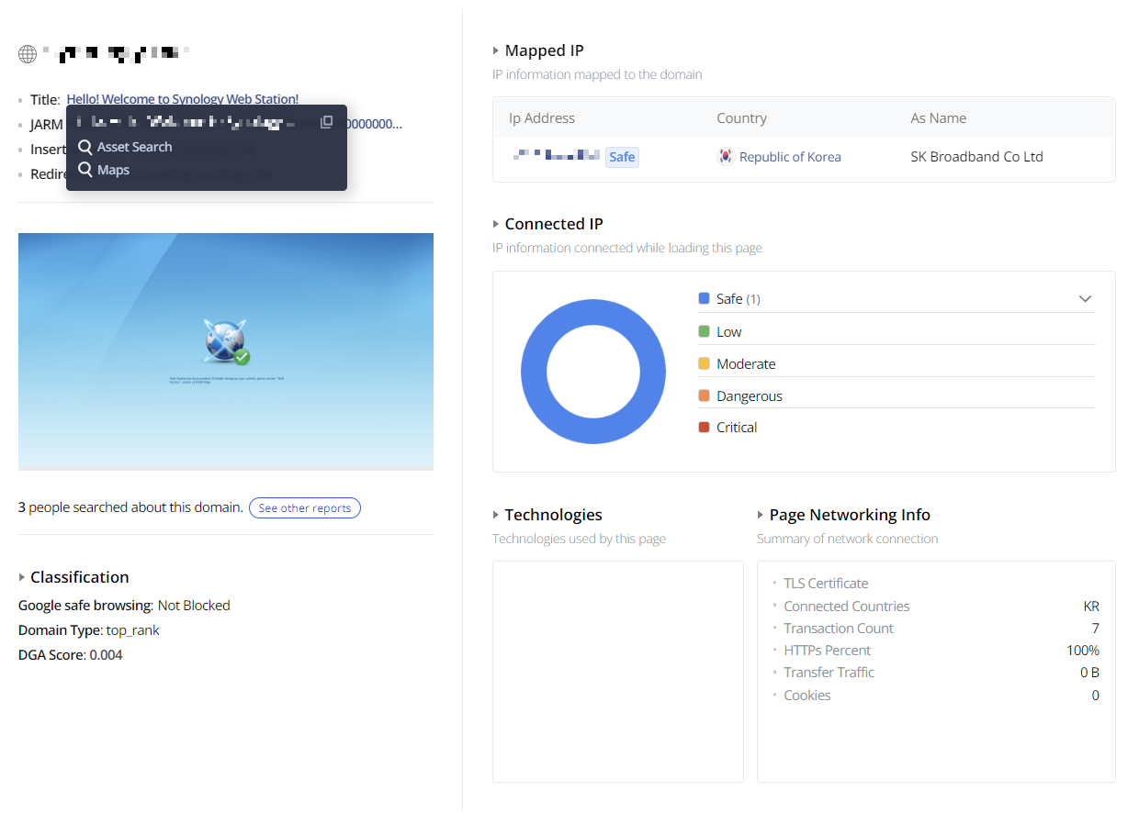Click the See other reports button
The height and width of the screenshot is (824, 1139).
click(305, 507)
